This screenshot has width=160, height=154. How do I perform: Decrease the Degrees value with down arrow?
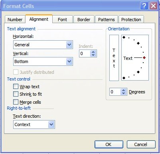click(124, 93)
